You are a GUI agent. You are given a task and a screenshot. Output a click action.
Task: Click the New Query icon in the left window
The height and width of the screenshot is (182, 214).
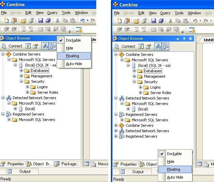tap(5, 21)
